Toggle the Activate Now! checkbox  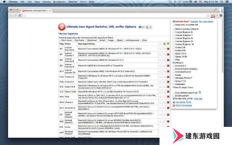[174, 21]
